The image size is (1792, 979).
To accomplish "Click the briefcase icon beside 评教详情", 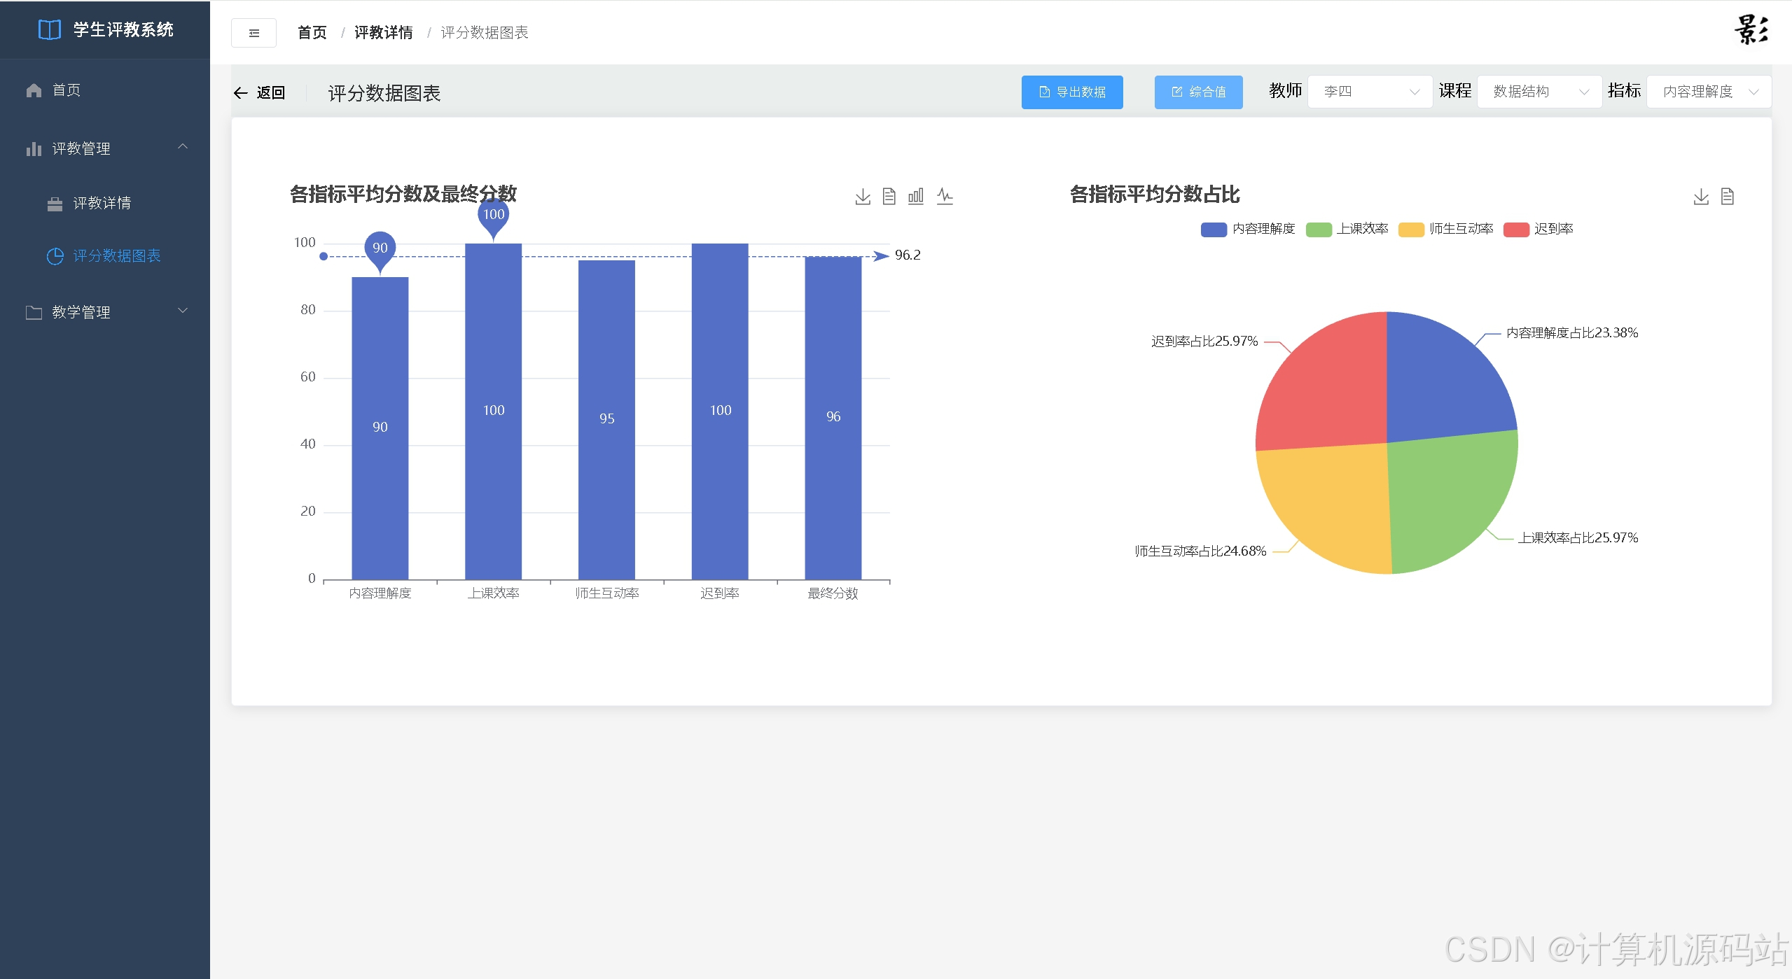I will tap(55, 204).
